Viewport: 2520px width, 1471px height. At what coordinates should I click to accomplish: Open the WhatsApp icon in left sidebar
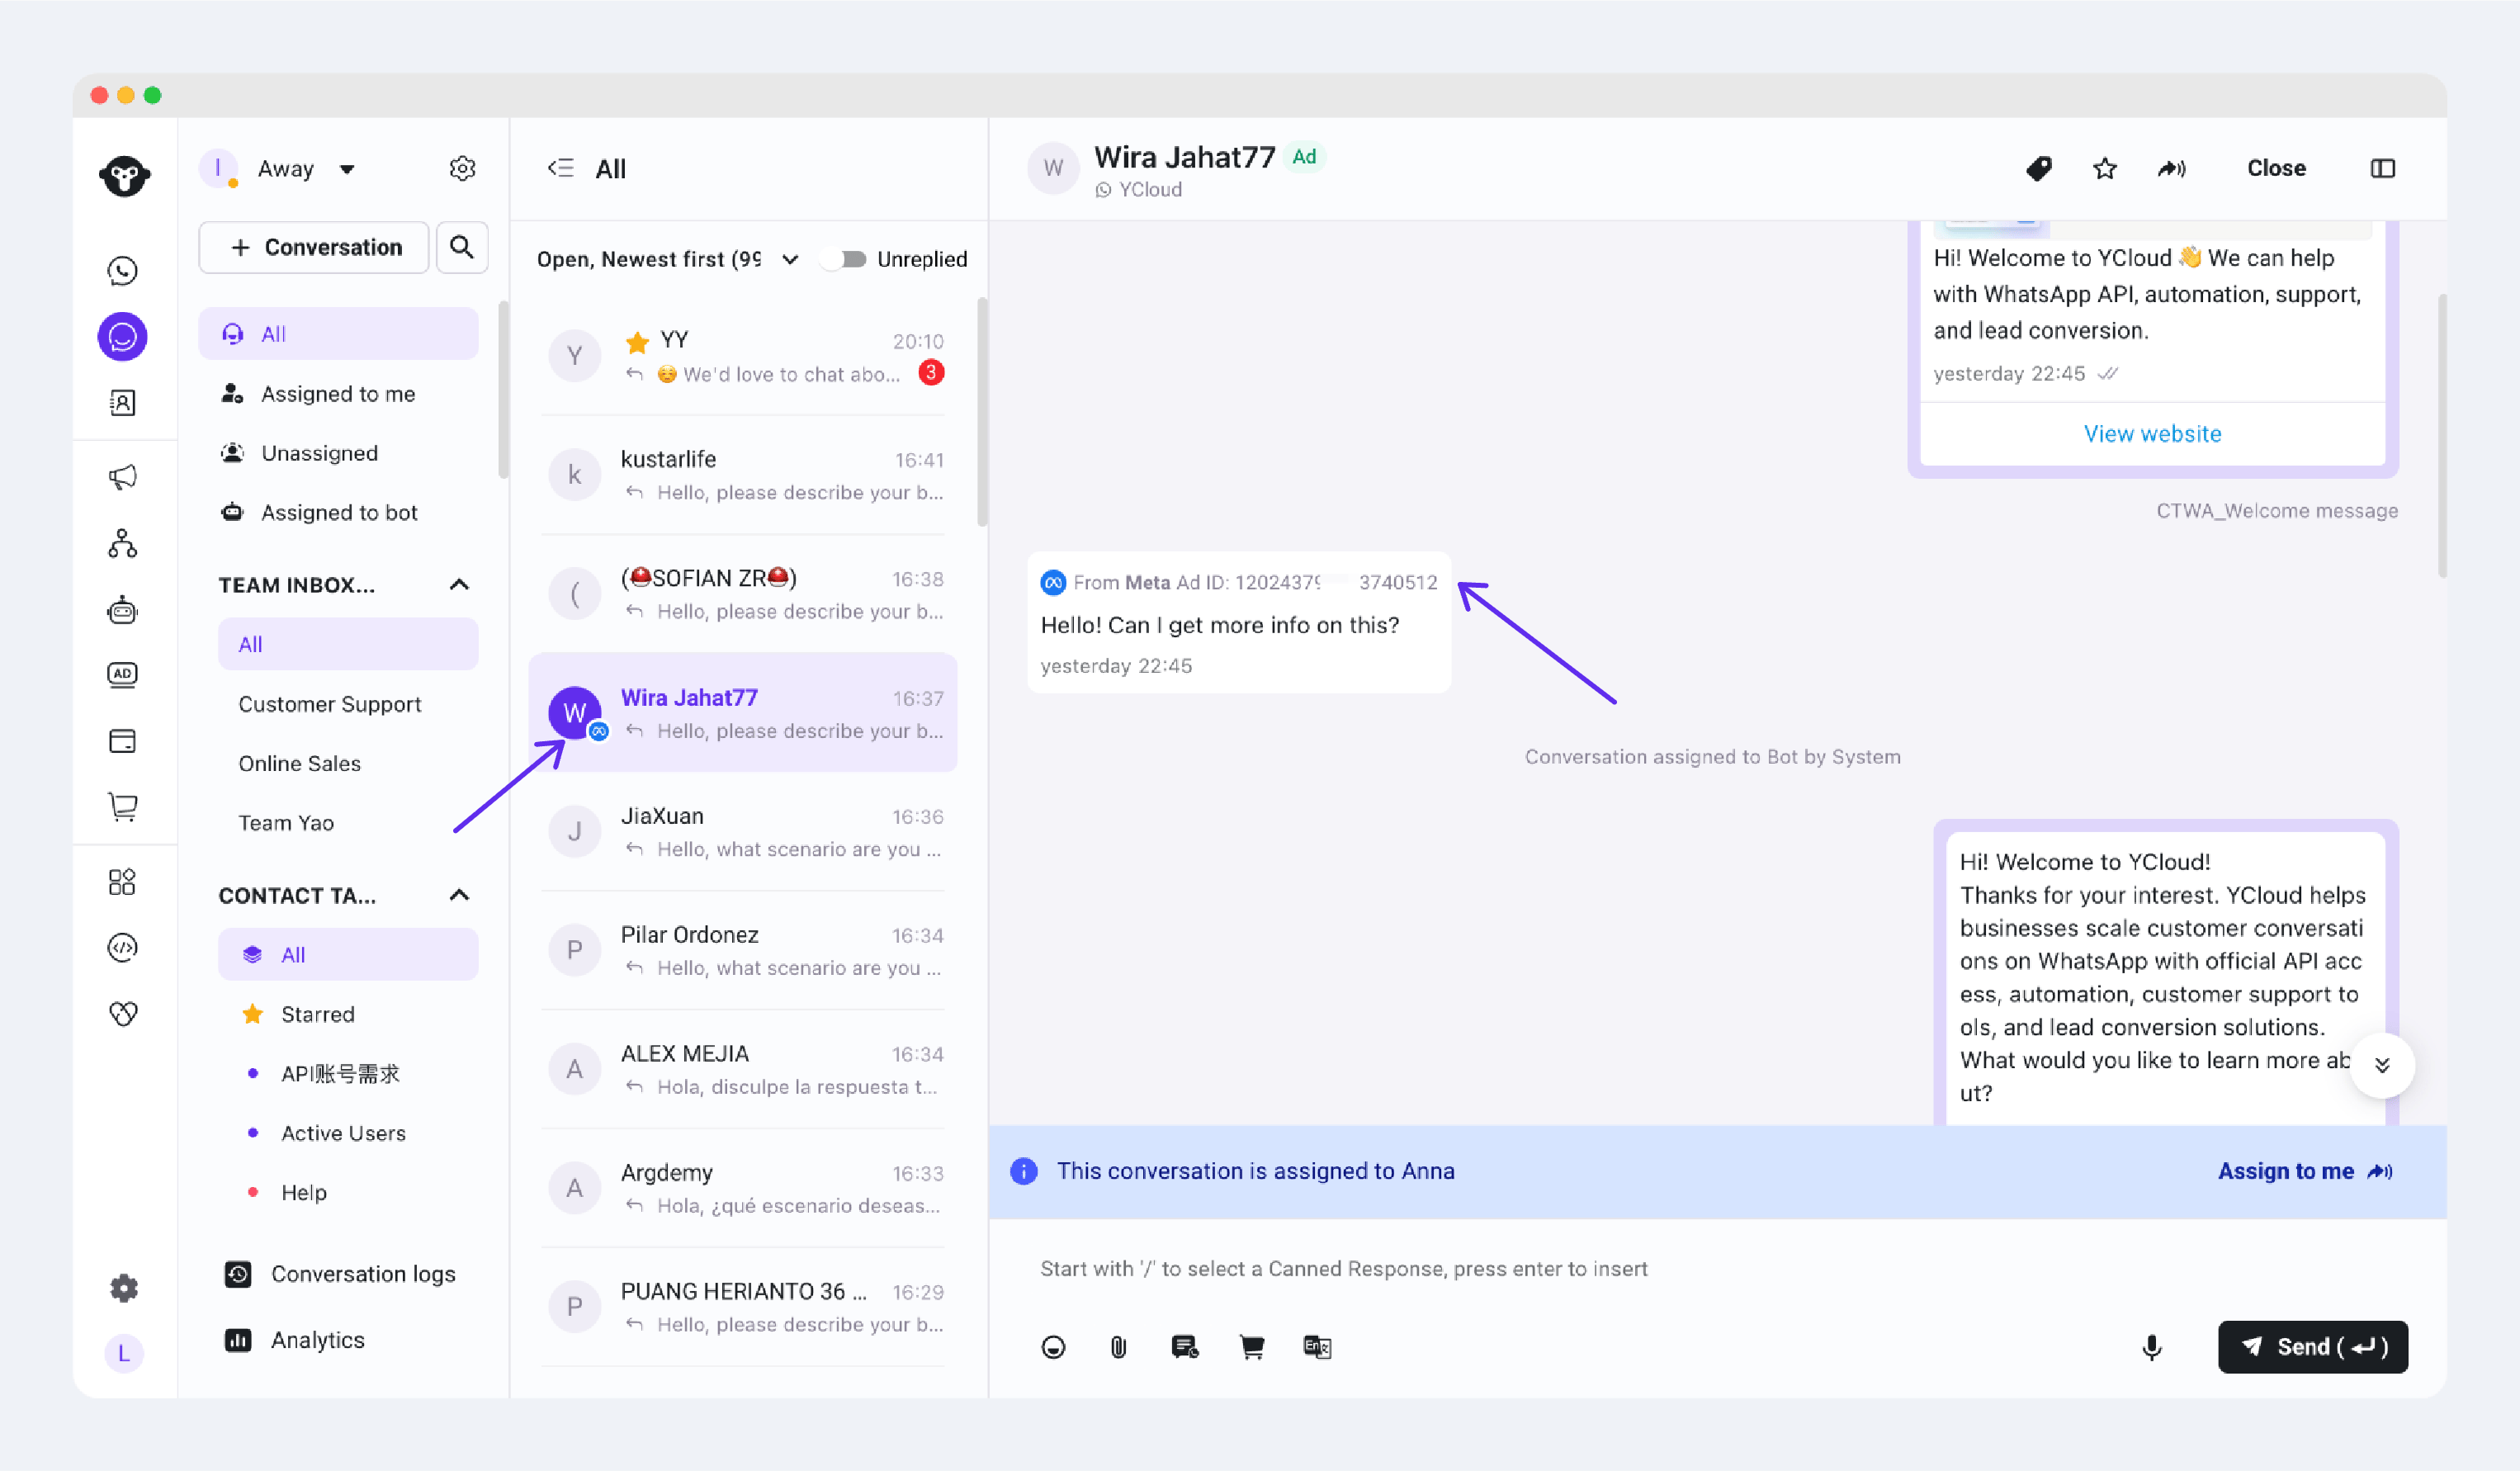[x=122, y=271]
